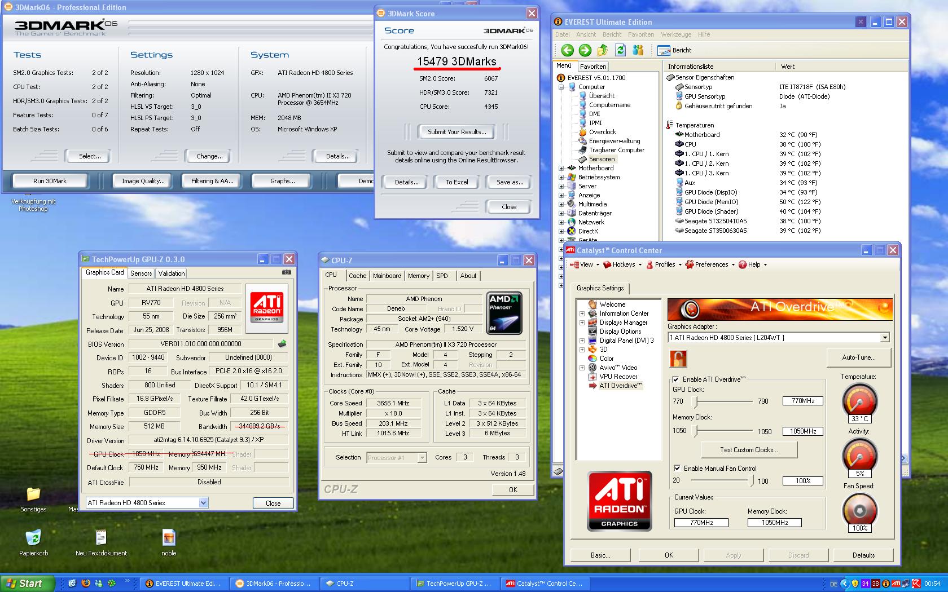Click the Auto-Tune button
The width and height of the screenshot is (948, 592).
[x=859, y=357]
